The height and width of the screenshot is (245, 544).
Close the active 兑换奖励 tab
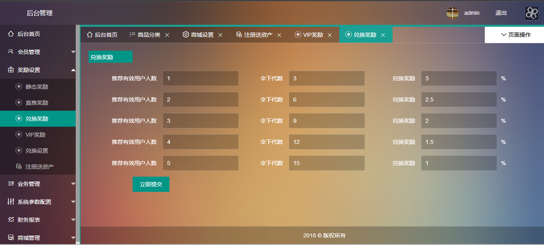(x=383, y=35)
